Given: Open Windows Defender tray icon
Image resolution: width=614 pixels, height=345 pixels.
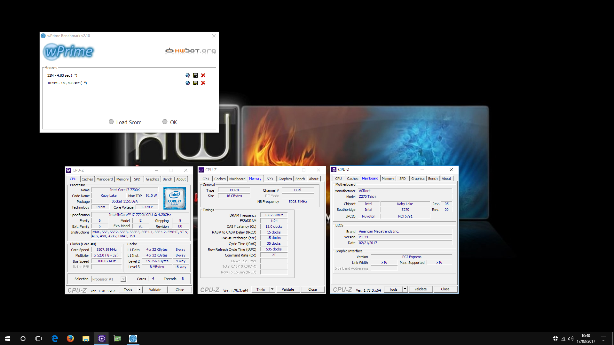Looking at the screenshot, I should point(555,339).
